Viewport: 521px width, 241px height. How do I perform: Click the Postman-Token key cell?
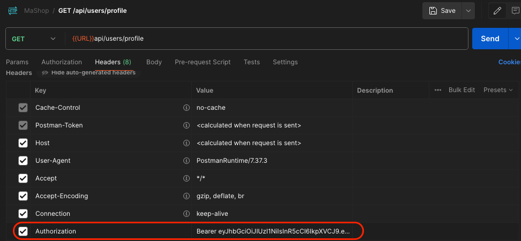(111, 125)
